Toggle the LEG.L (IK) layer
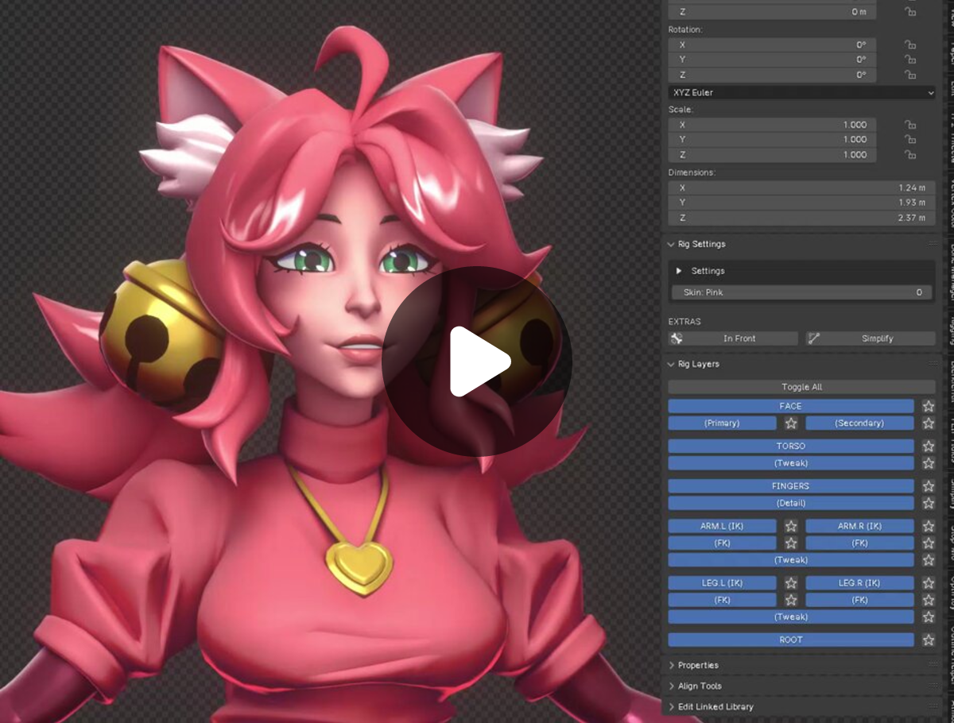This screenshot has width=954, height=723. click(723, 583)
